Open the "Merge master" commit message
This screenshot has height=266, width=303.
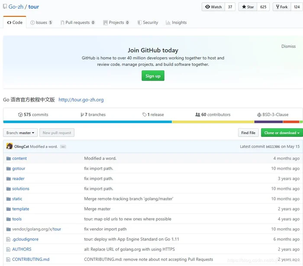pos(97,209)
